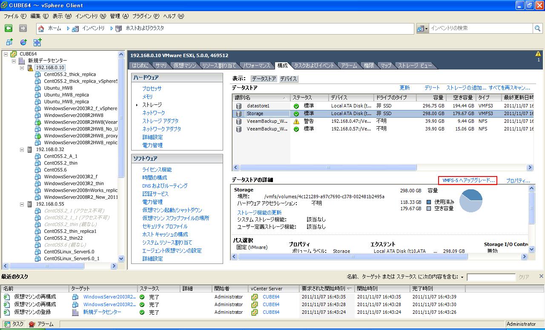Click the green back navigation arrow
The height and width of the screenshot is (330, 545).
pos(9,28)
